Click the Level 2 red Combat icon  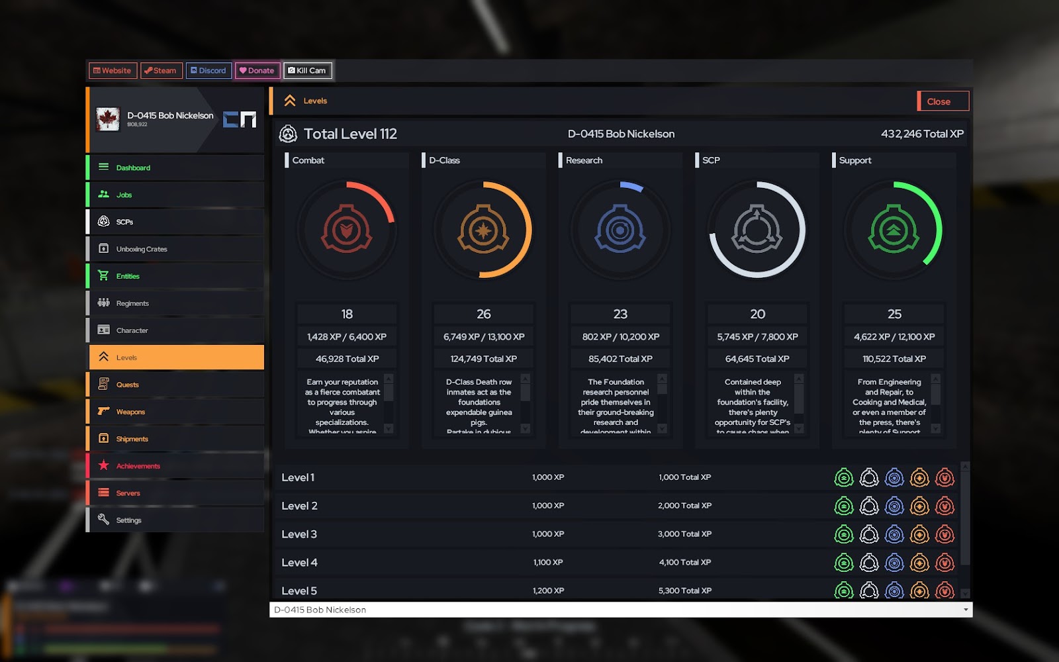pyautogui.click(x=944, y=506)
